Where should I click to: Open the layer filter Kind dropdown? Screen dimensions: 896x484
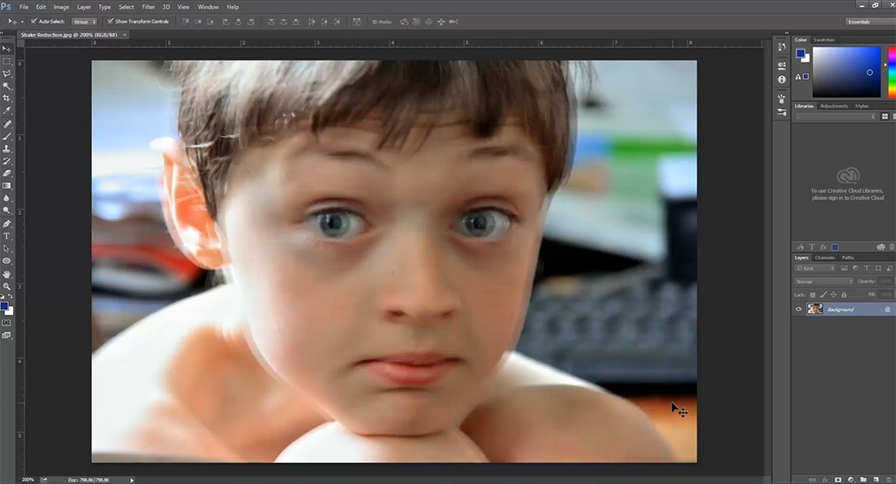[815, 268]
